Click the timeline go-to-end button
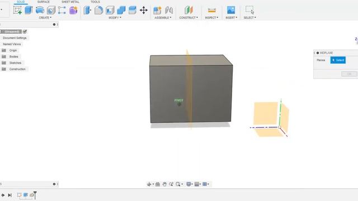 (10, 195)
